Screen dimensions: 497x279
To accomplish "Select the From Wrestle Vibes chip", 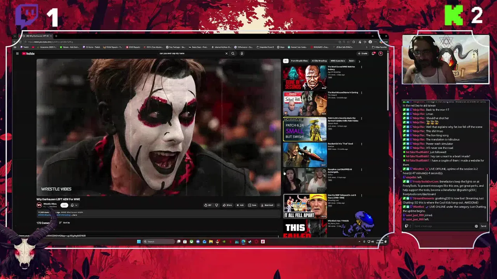I will coord(299,61).
